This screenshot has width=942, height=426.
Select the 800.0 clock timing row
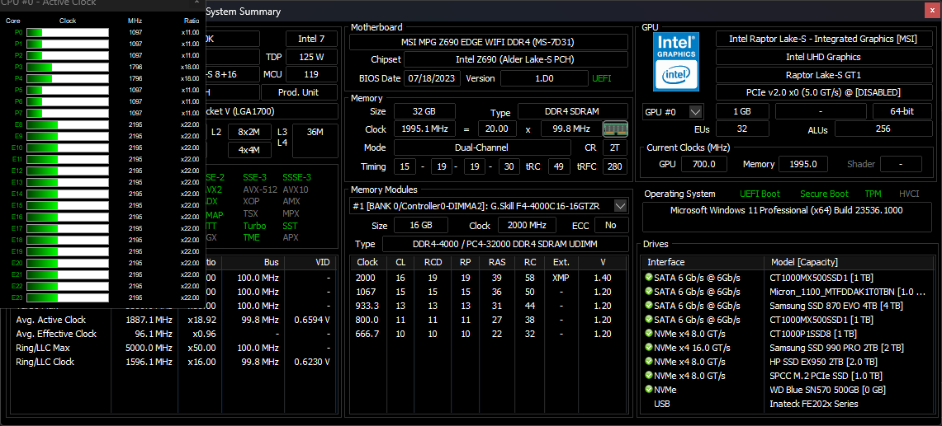489,320
